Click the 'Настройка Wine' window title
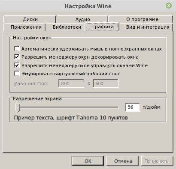 88,6
